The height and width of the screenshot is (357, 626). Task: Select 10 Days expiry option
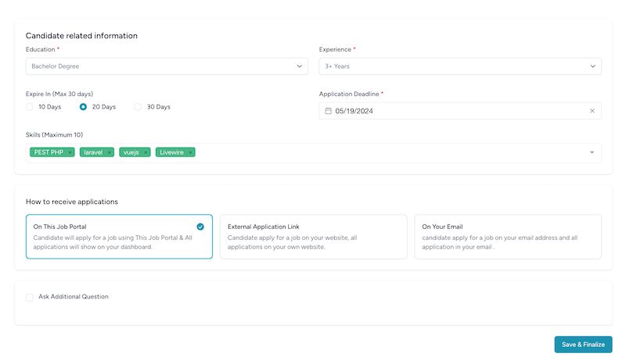tap(30, 107)
